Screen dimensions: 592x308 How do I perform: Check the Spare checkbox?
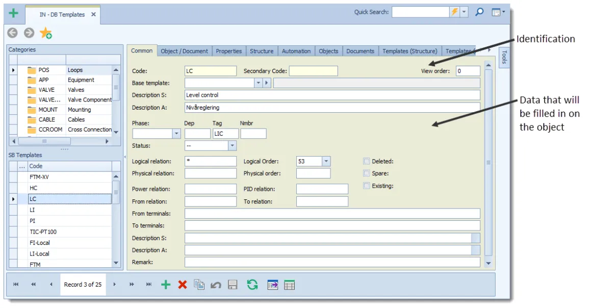pos(366,173)
